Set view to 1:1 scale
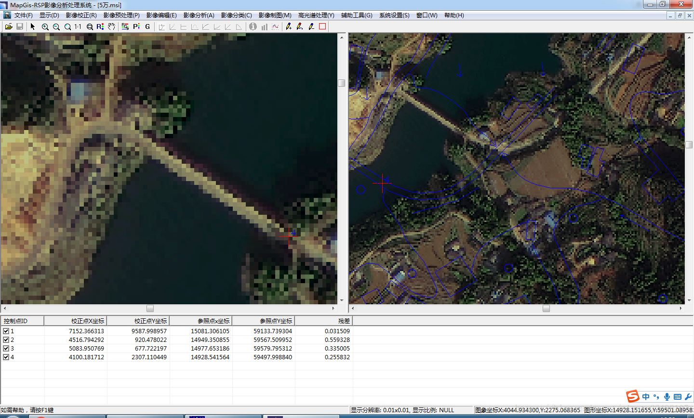 (x=78, y=26)
